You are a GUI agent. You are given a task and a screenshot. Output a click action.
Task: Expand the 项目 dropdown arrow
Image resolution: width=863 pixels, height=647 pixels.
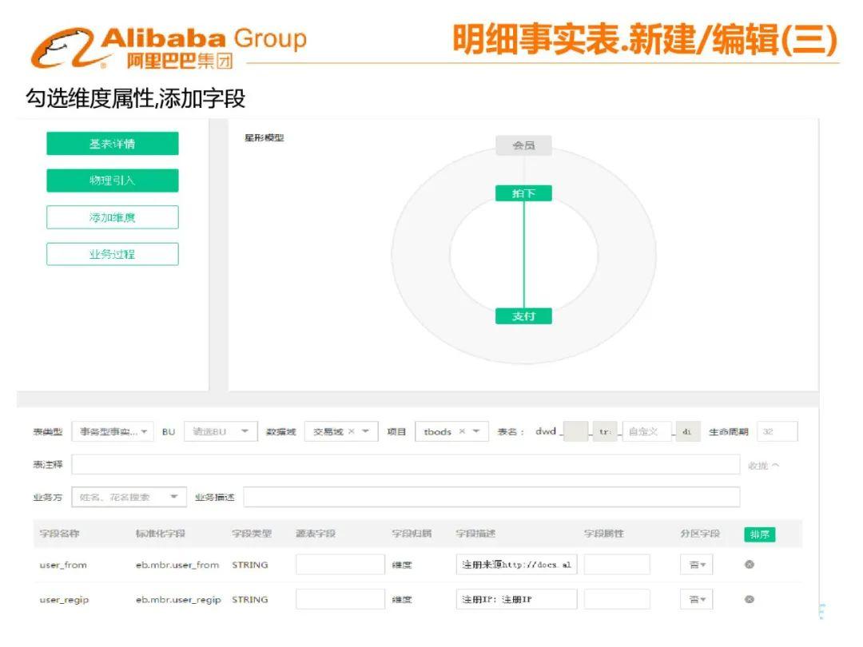click(x=476, y=432)
